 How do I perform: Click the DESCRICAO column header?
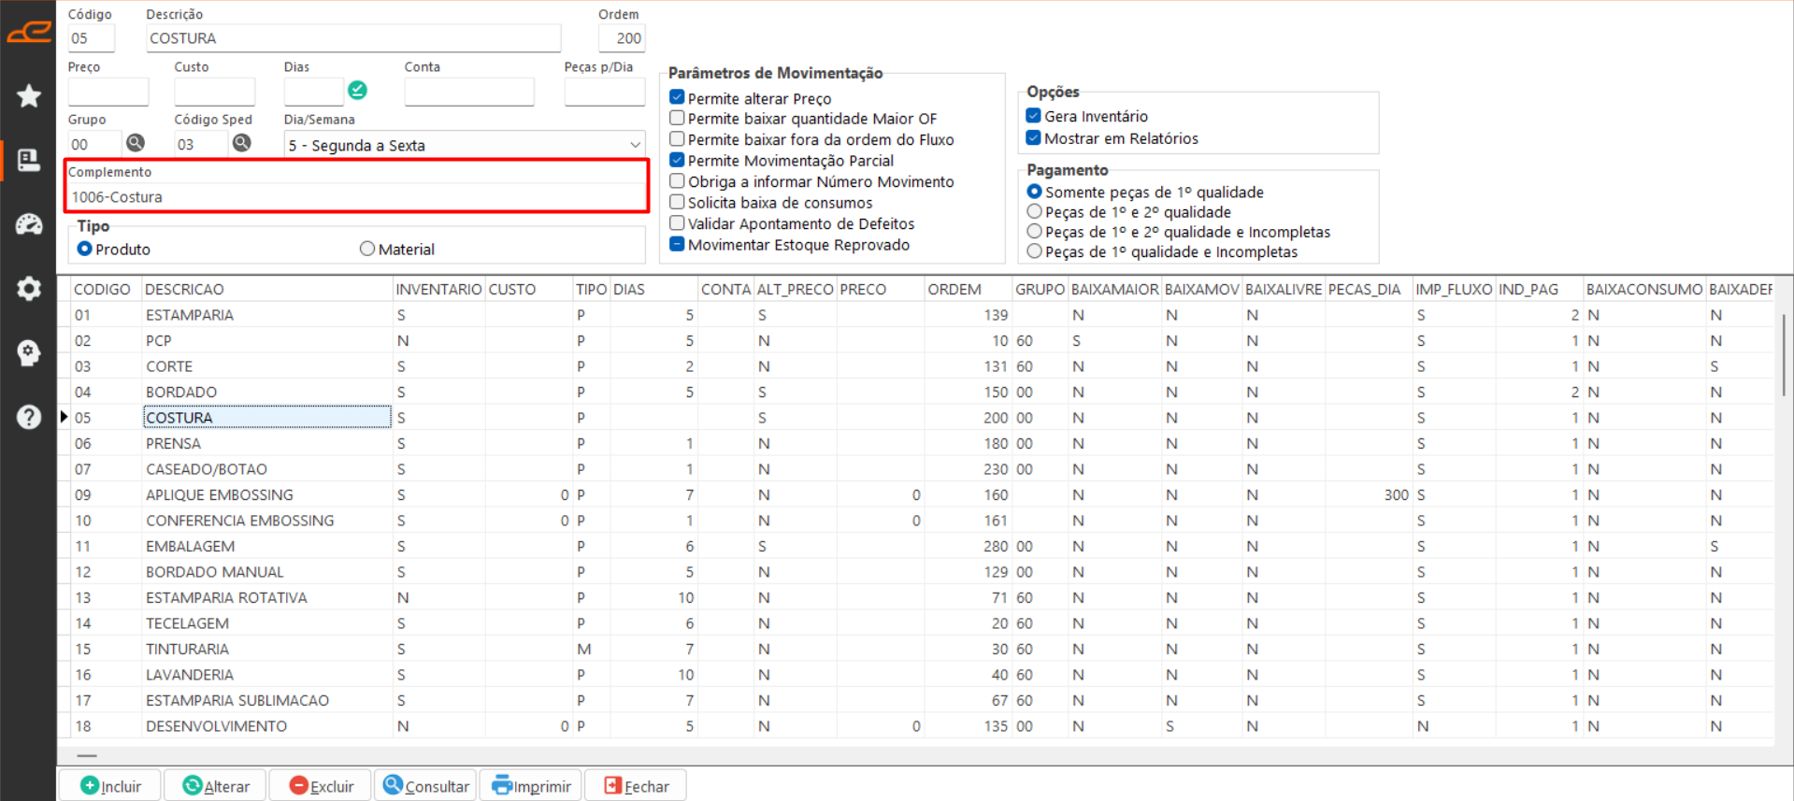184,289
